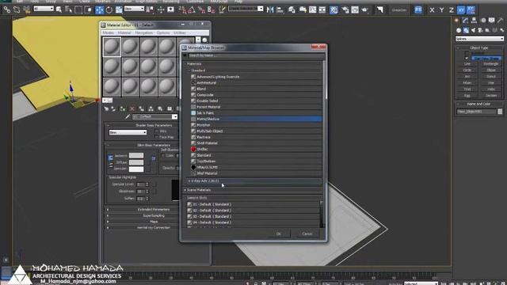Click the Line shape button
The height and width of the screenshot is (285, 507).
tap(467, 64)
